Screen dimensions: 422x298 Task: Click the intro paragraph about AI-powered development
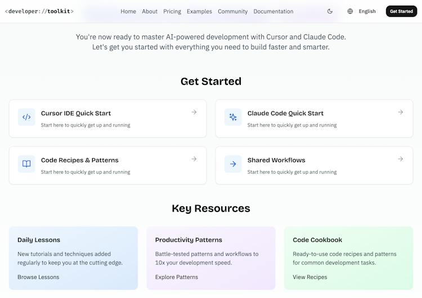[211, 42]
